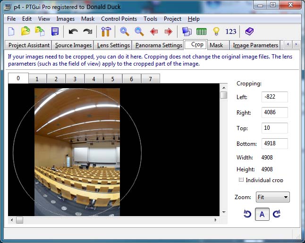Viewport: 305px width, 243px height.
Task: Open the Control Points menu
Action: (x=119, y=19)
